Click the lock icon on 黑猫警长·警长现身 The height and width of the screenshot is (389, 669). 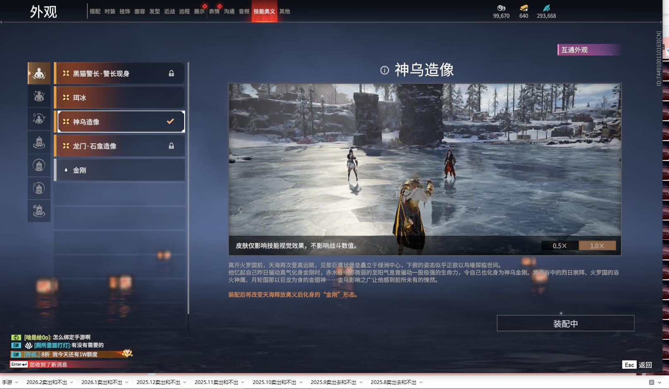[171, 73]
